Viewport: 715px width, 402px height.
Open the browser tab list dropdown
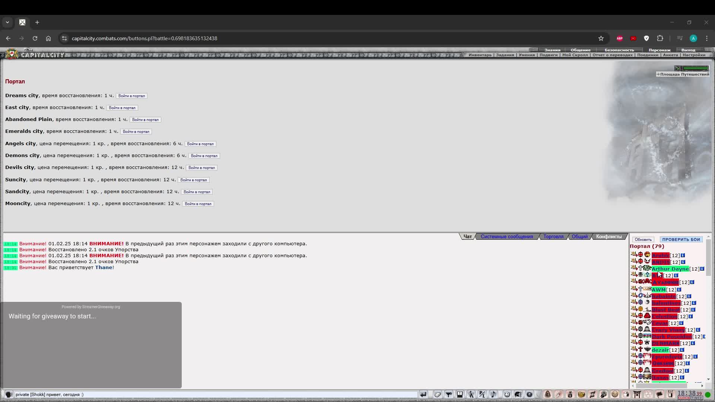[x=7, y=22]
